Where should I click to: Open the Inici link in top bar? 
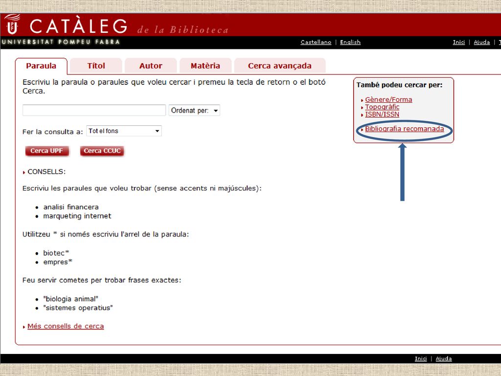459,42
